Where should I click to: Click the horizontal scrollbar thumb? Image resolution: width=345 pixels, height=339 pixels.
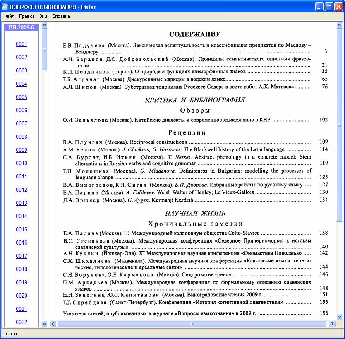coord(192,324)
